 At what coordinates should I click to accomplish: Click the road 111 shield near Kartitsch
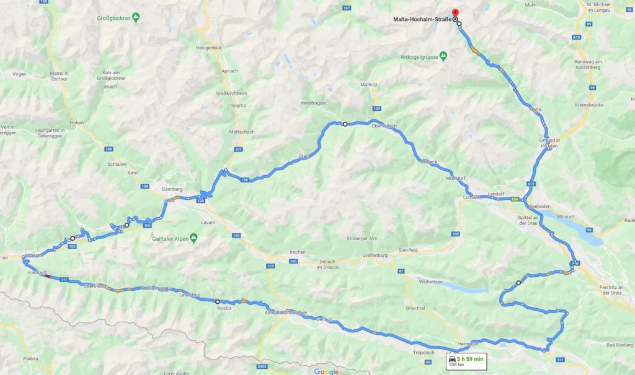tap(64, 280)
